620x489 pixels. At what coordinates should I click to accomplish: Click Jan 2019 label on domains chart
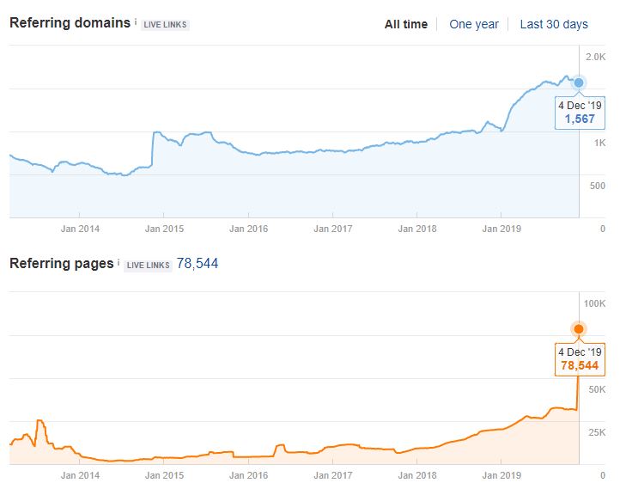[501, 229]
